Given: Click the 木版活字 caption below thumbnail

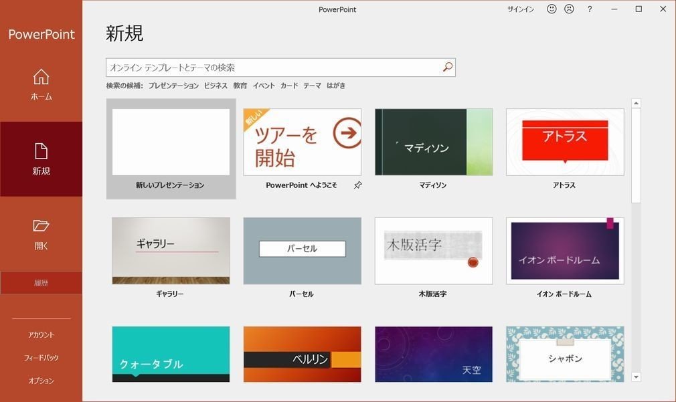Looking at the screenshot, I should [x=433, y=294].
